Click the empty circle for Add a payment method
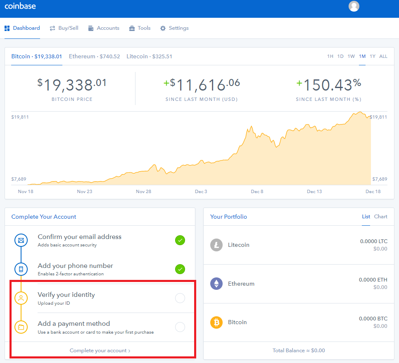The height and width of the screenshot is (363, 399). click(180, 327)
